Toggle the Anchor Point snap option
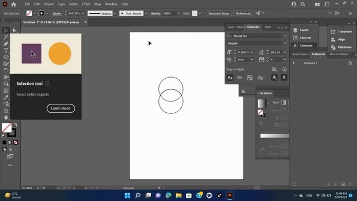Screen dimensions: 357x201 coord(284,78)
